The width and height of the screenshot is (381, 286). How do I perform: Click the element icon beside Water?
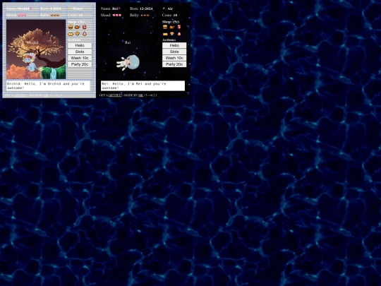69,8
